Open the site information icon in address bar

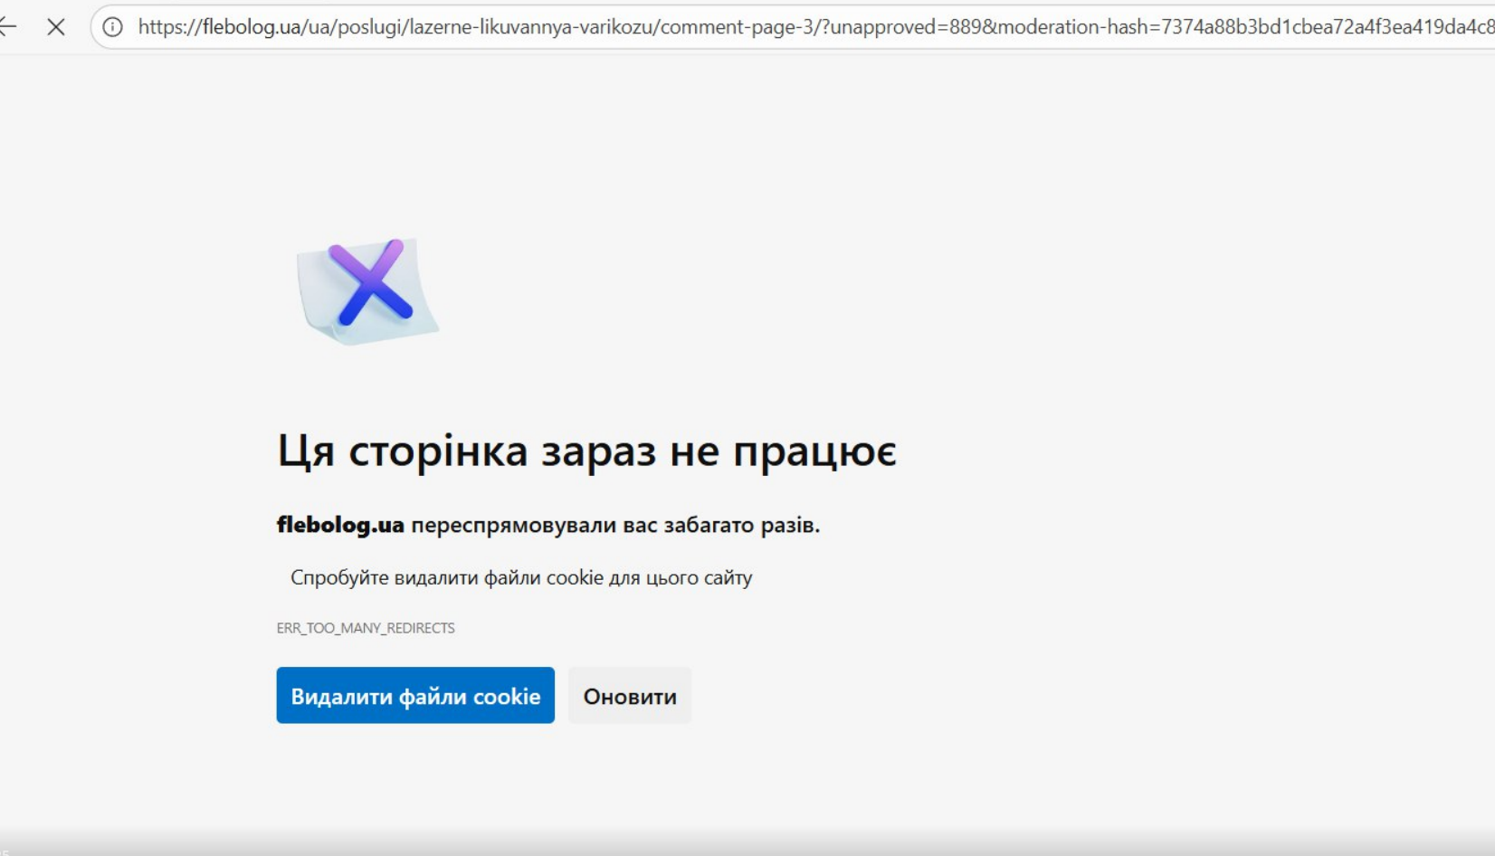pos(113,27)
